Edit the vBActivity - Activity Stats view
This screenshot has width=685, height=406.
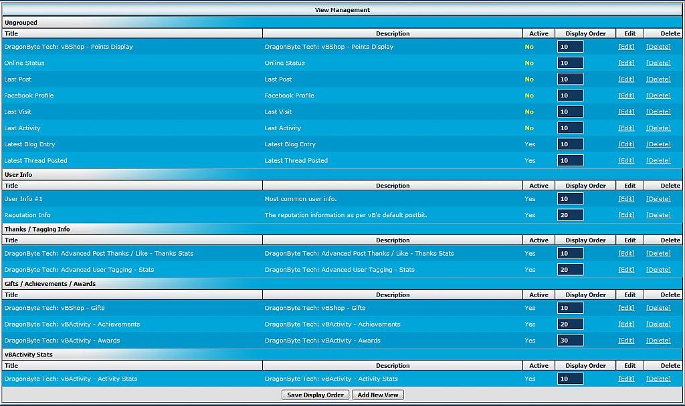pyautogui.click(x=626, y=379)
